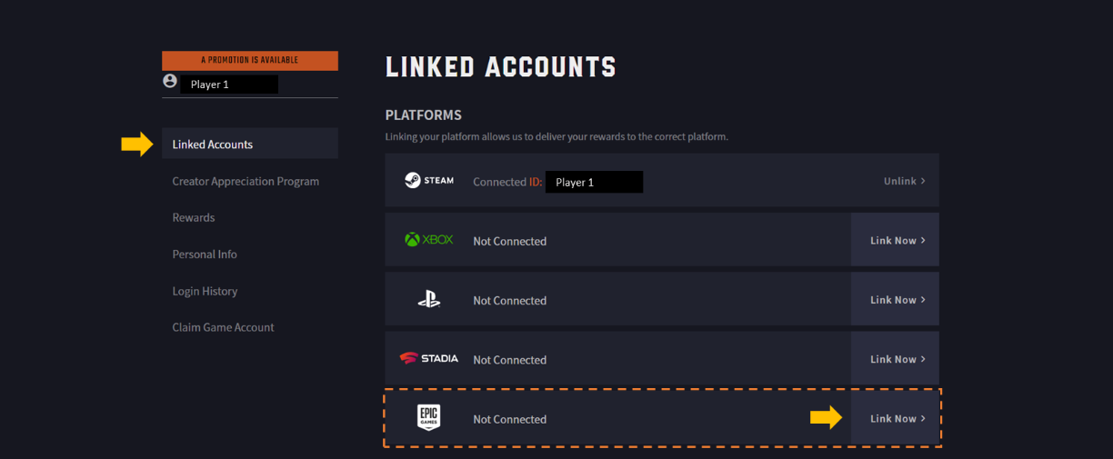Click the user profile avatar icon
Screen dimensions: 1113x459
(x=170, y=82)
